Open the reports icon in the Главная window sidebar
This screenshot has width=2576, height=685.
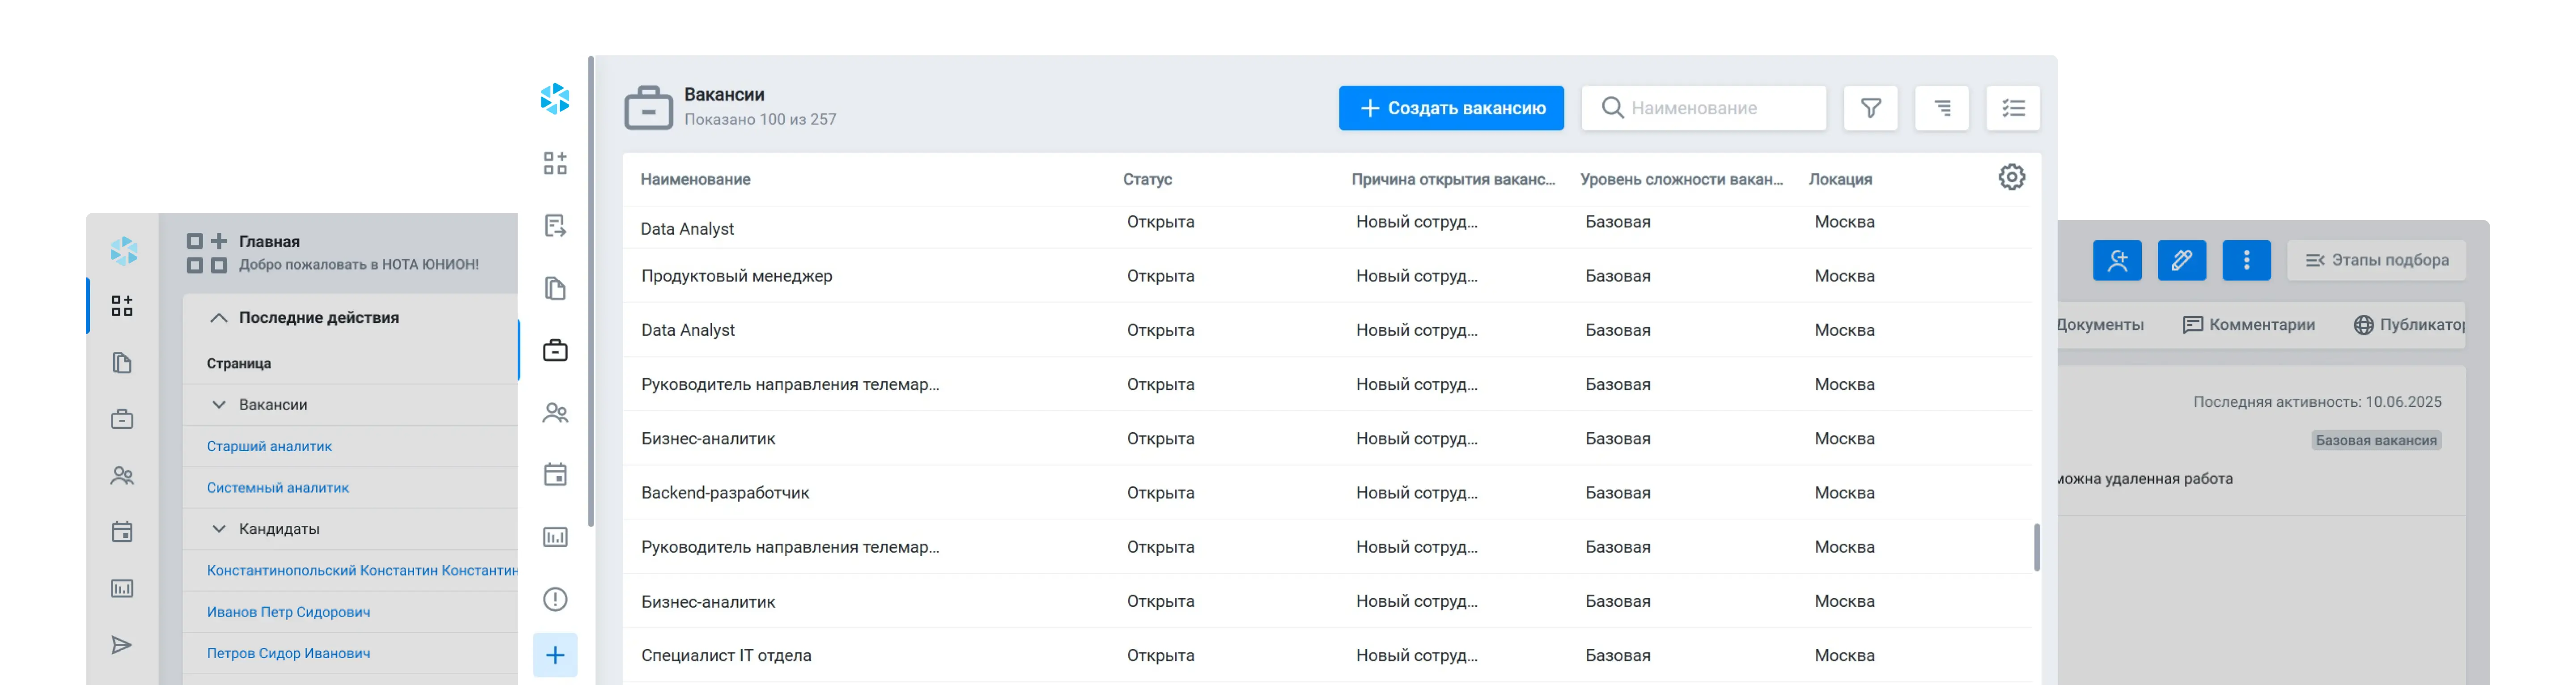122,588
